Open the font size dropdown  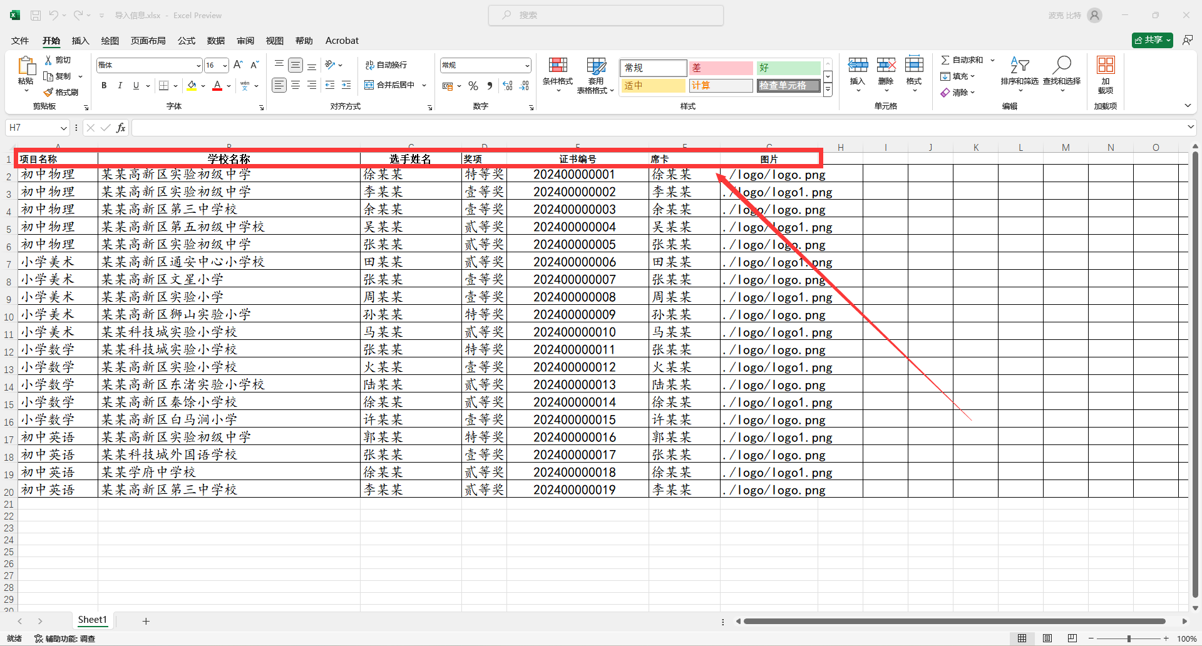(x=225, y=66)
